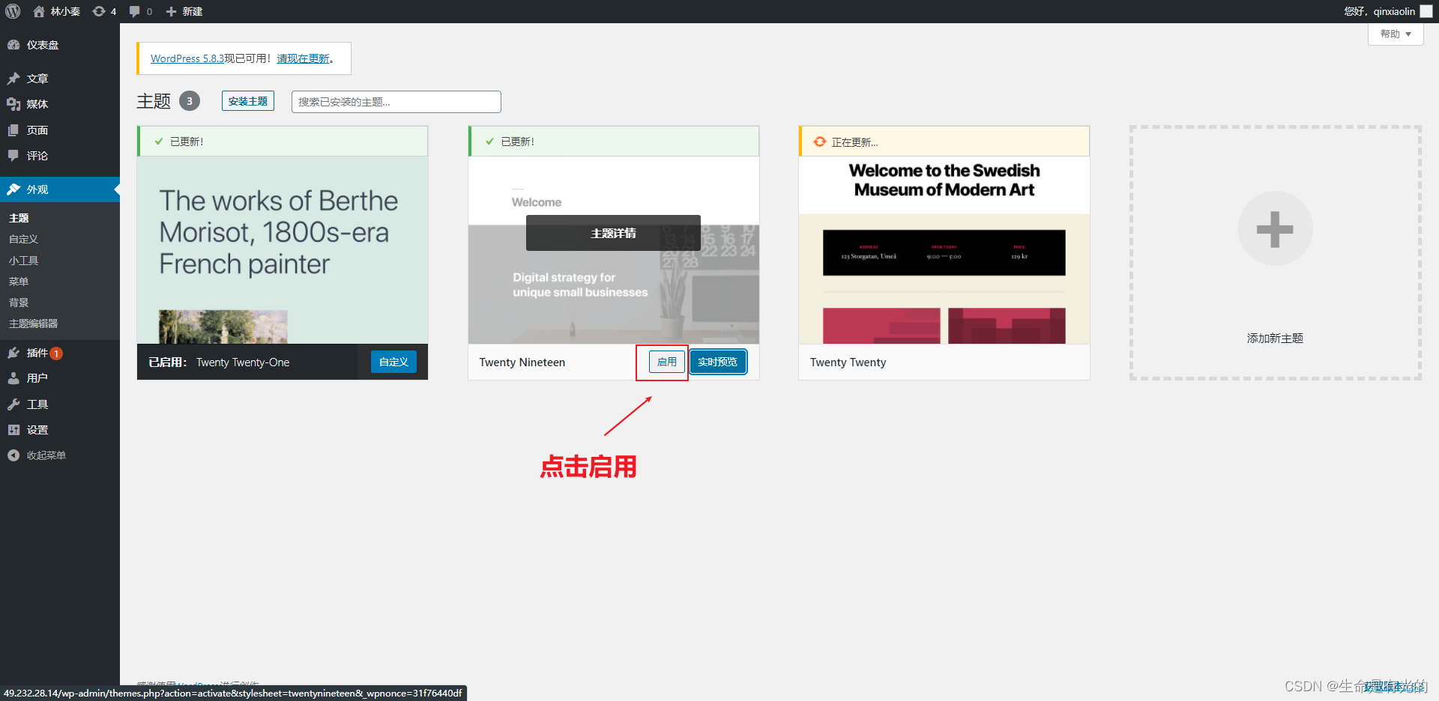Click the 外观 appearance brush icon
The height and width of the screenshot is (701, 1439).
click(13, 189)
